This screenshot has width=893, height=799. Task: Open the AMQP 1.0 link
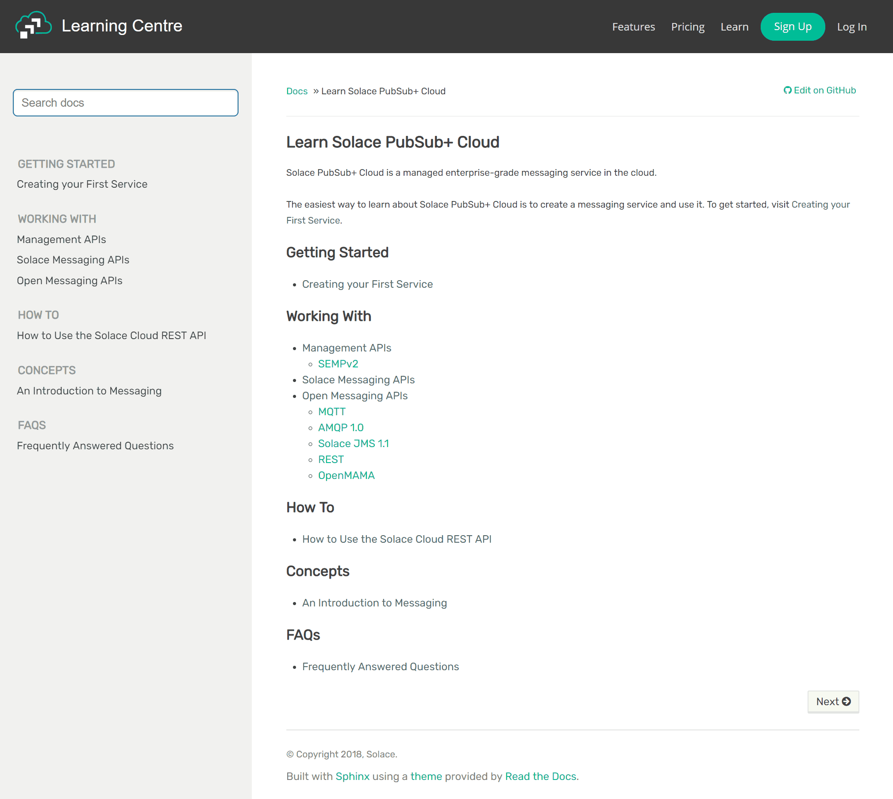341,428
